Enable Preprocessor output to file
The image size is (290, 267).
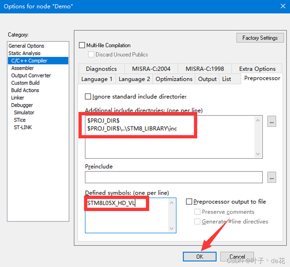click(x=189, y=202)
